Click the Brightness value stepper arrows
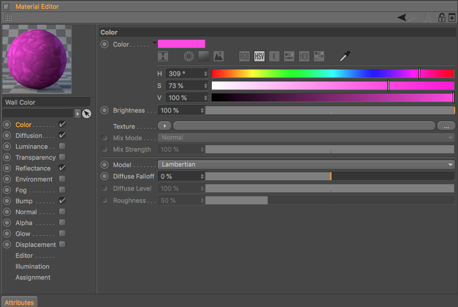The image size is (458, 307). tap(202, 110)
